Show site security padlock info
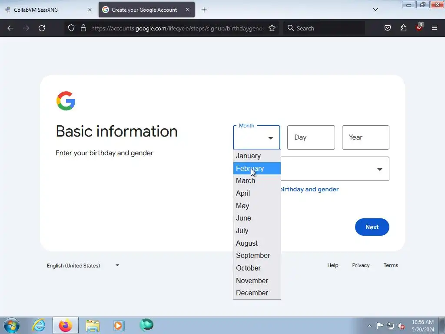Viewport: 445px width, 334px height. [83, 28]
